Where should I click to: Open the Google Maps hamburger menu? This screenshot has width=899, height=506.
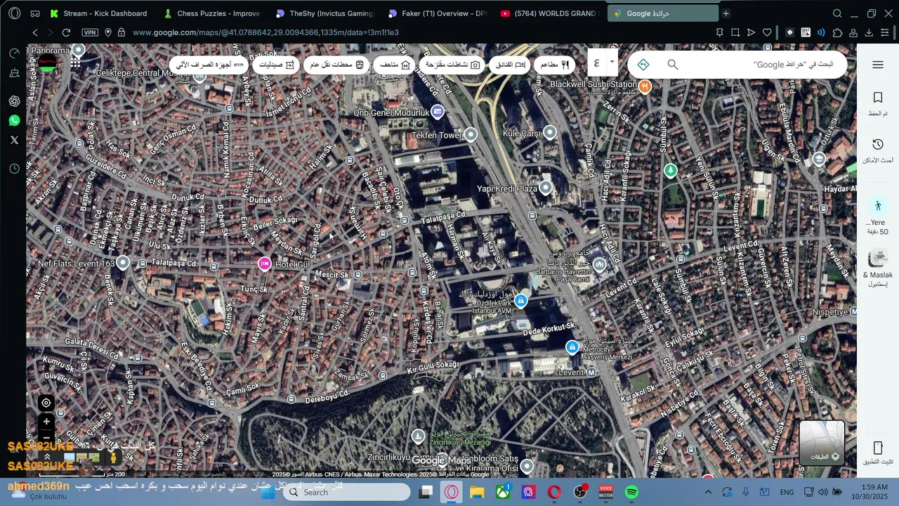click(877, 65)
